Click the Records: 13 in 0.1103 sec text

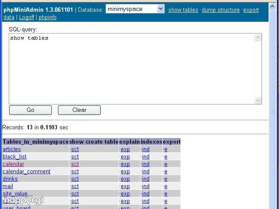pos(35,127)
